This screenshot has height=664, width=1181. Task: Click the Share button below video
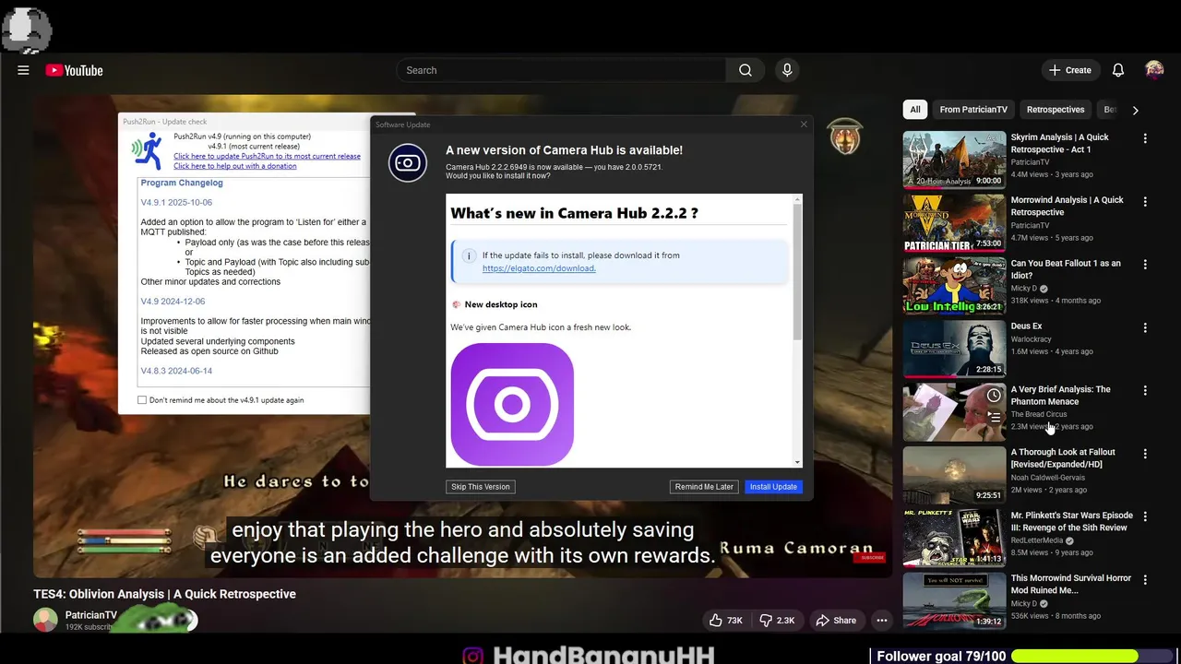(x=836, y=621)
